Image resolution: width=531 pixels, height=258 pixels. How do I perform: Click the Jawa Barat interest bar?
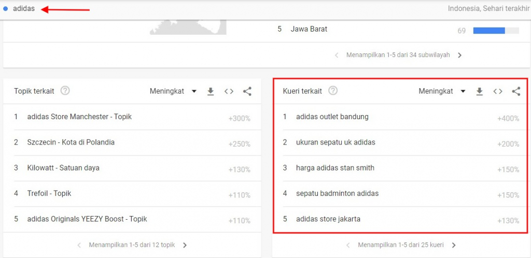point(496,31)
